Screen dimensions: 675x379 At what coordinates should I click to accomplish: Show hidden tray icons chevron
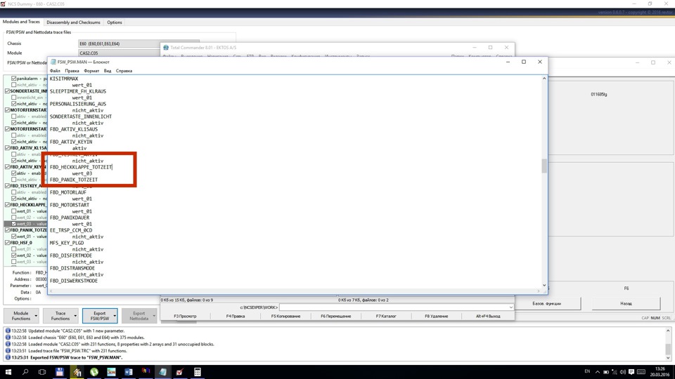click(x=598, y=372)
